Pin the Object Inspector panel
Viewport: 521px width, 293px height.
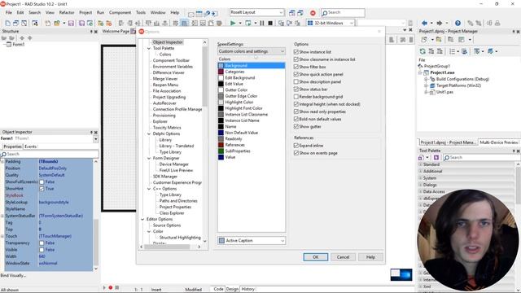coord(91,132)
